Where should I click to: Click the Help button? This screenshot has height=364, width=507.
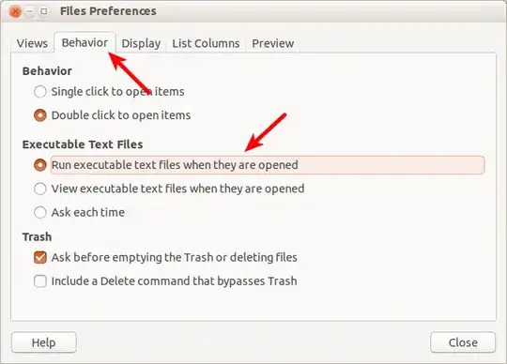(44, 342)
